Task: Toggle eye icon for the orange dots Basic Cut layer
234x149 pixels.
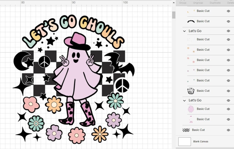Action: (228, 50)
